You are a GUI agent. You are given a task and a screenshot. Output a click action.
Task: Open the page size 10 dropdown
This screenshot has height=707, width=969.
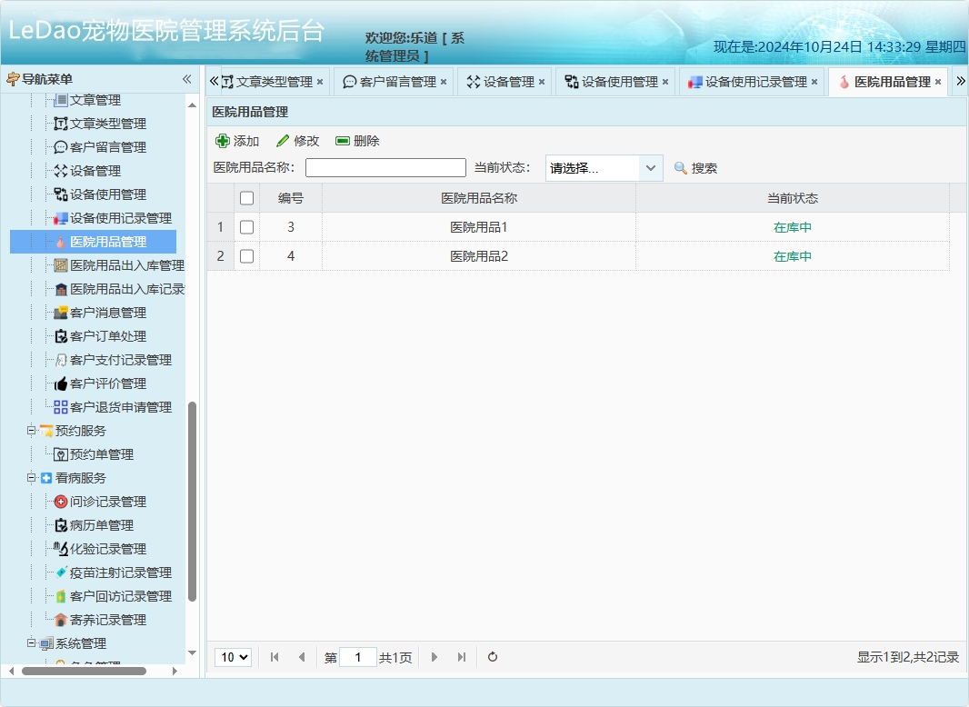click(233, 656)
